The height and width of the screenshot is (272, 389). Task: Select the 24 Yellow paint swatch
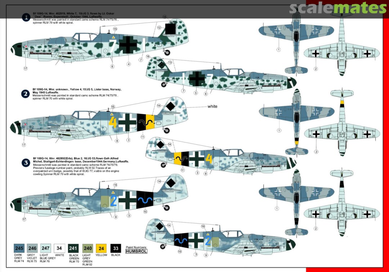(x=101, y=248)
